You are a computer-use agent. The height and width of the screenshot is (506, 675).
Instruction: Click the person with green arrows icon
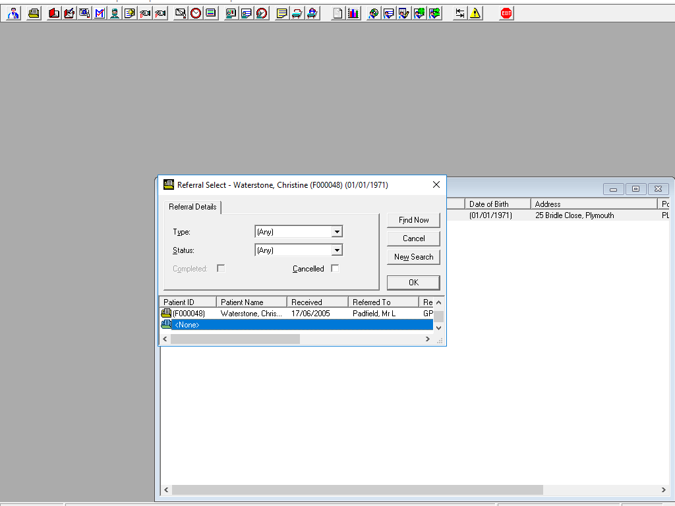pos(435,13)
